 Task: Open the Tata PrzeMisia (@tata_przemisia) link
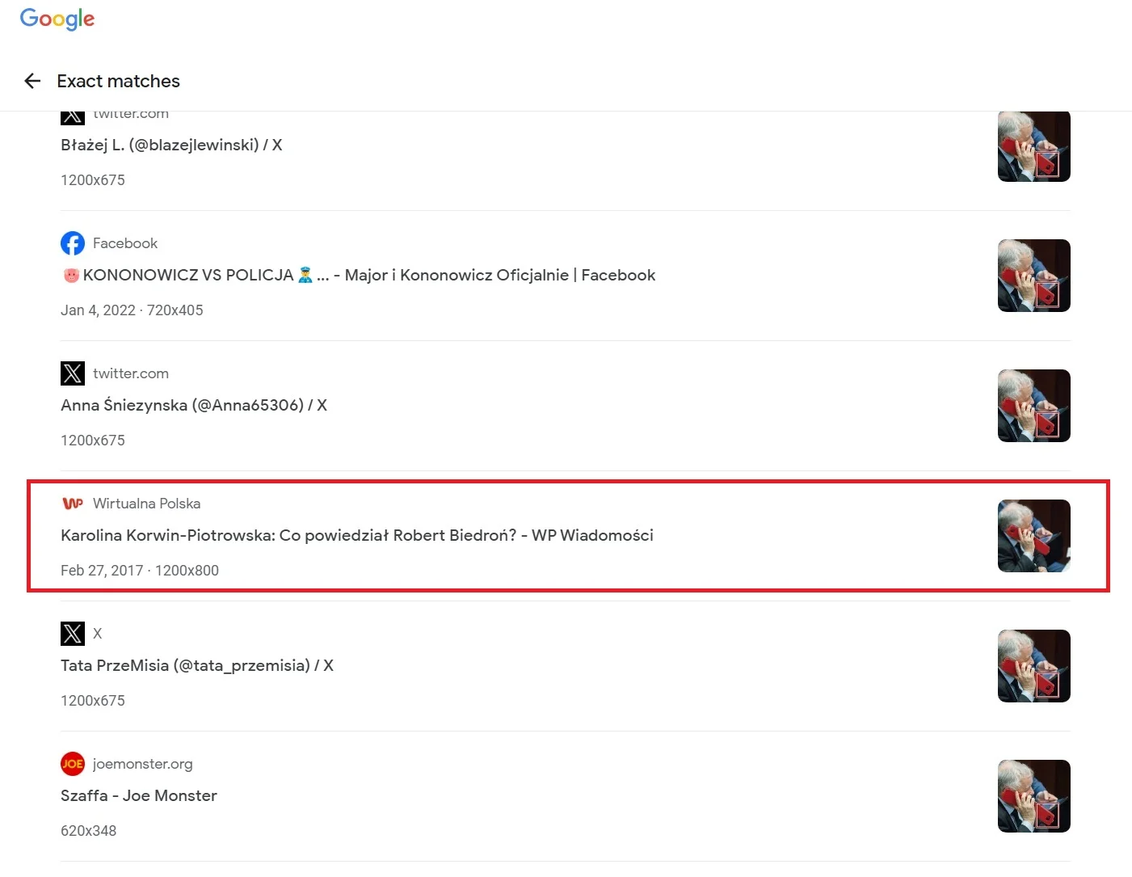pos(196,665)
